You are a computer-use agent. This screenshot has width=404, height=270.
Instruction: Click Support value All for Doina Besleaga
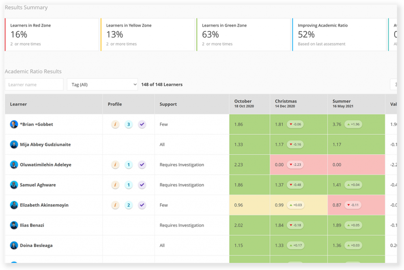click(162, 245)
